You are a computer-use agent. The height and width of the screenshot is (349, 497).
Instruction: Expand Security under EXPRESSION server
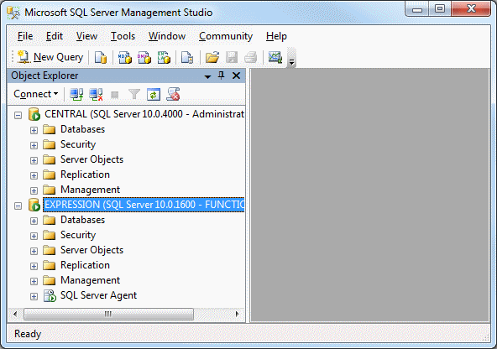[34, 236]
